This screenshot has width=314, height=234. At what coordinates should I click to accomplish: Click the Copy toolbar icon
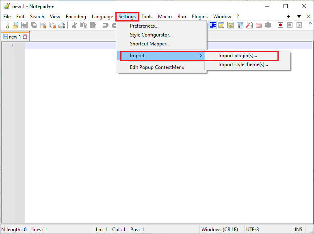pyautogui.click(x=84, y=25)
